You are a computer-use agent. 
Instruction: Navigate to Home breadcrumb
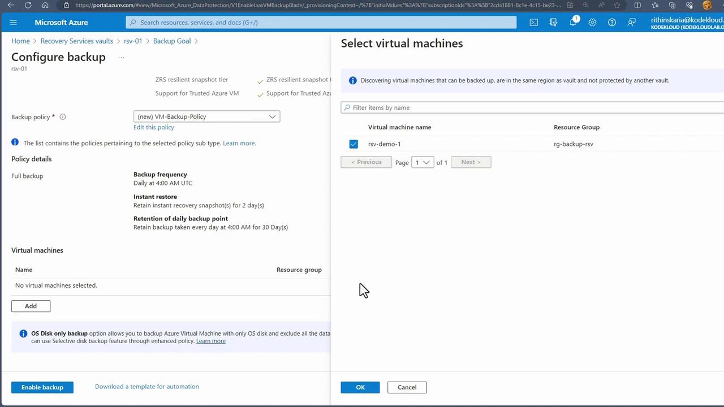coord(20,41)
